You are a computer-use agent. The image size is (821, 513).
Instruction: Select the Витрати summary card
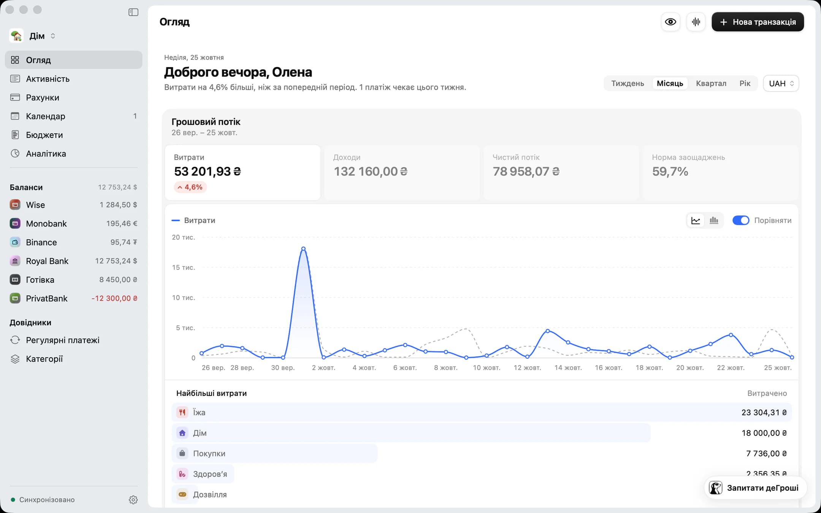click(x=242, y=173)
